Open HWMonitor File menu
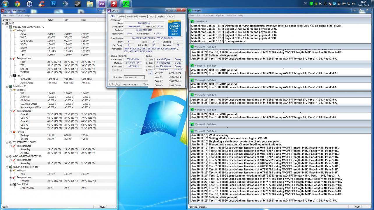Viewport: 374px width, 210px height. pyautogui.click(x=4, y=15)
